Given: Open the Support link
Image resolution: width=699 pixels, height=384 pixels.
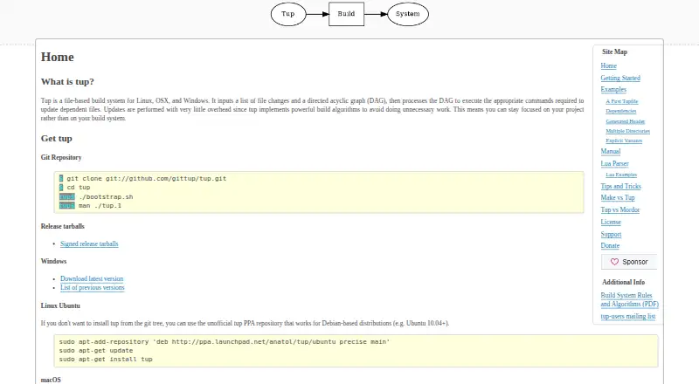Looking at the screenshot, I should pos(611,234).
